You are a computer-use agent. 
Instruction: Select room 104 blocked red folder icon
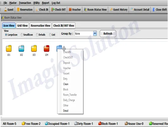(47, 49)
